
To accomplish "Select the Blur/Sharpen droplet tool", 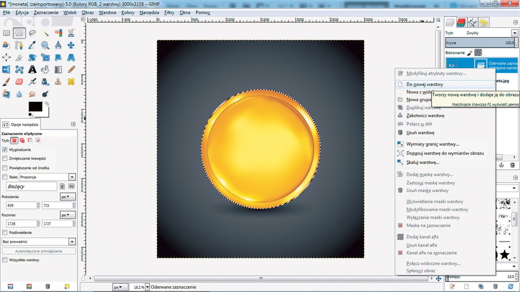I will pos(19,94).
